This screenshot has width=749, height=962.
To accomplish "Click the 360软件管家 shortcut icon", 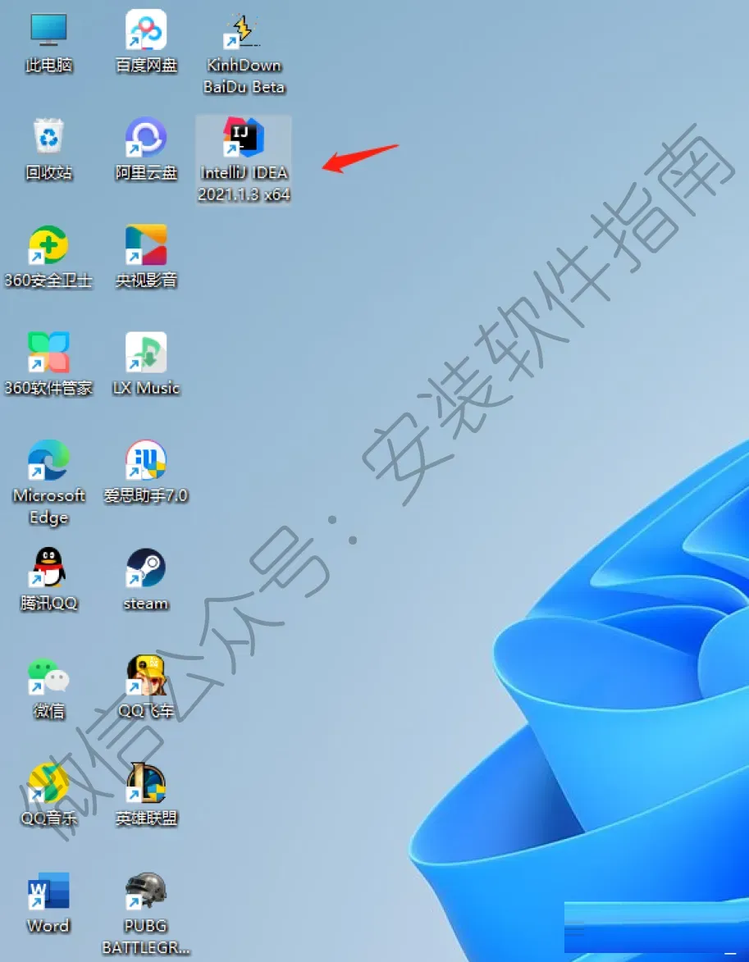I will pyautogui.click(x=48, y=352).
